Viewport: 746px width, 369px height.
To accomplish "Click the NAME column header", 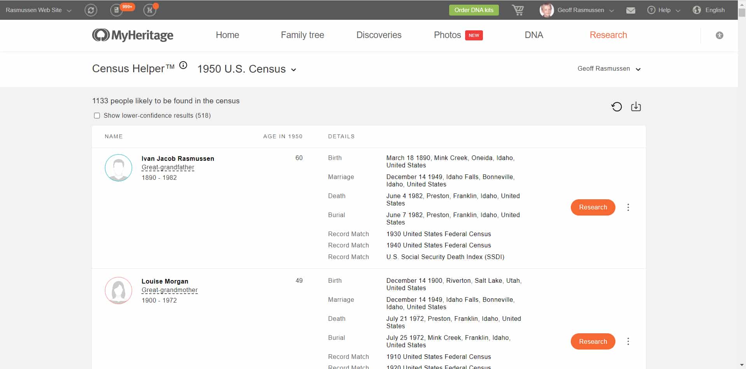I will [x=113, y=136].
